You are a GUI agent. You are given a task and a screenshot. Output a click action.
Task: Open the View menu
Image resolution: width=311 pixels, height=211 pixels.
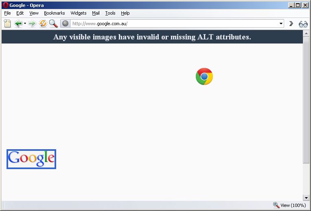[x=34, y=13]
